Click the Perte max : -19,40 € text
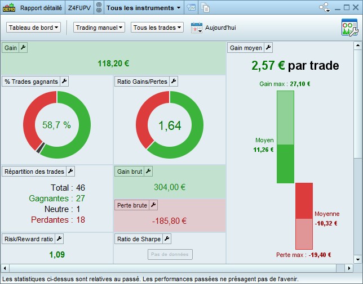 coord(303,255)
